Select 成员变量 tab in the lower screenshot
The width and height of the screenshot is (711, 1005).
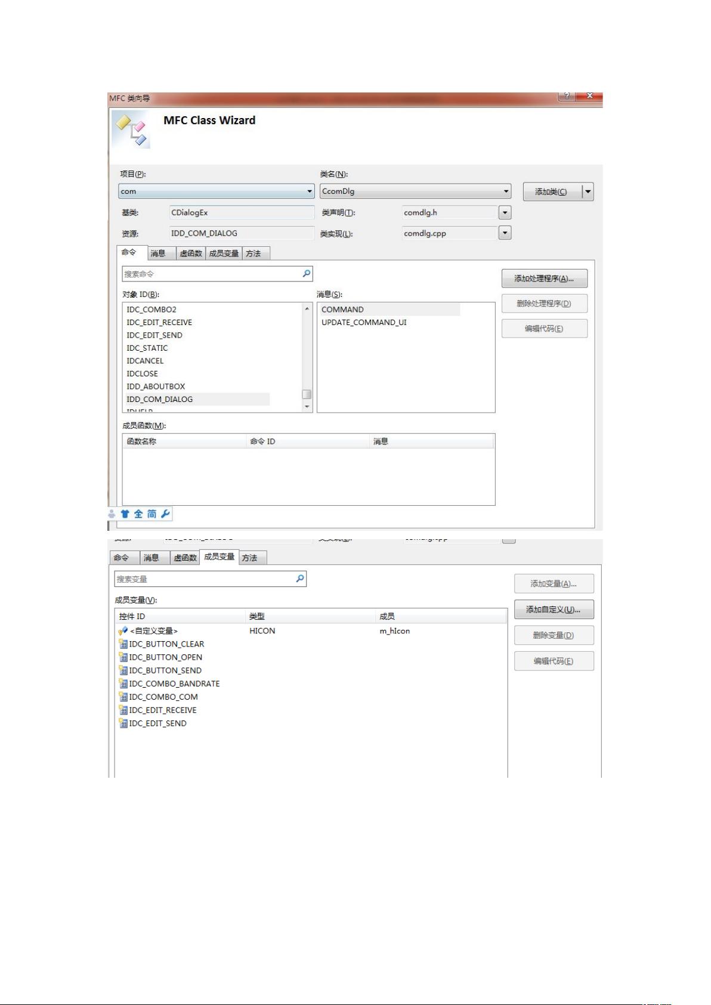(220, 556)
